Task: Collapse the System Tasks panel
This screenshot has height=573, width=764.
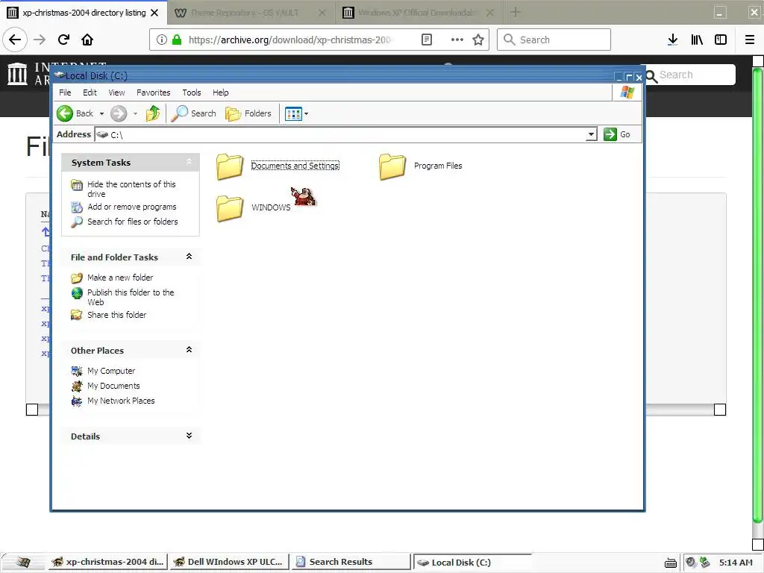Action: click(x=189, y=162)
